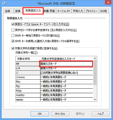Click the 対象文字列変換後の入力モード column header
113x120 pixels.
[67, 59]
